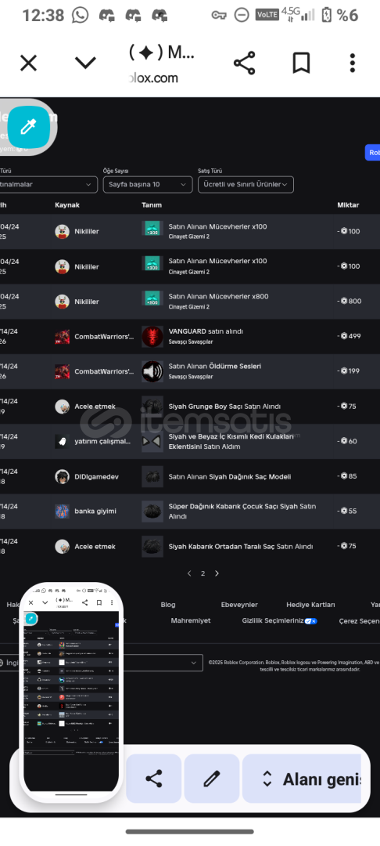The image size is (380, 846).
Task: Open the Hediye Kartları footer link
Action: (310, 605)
